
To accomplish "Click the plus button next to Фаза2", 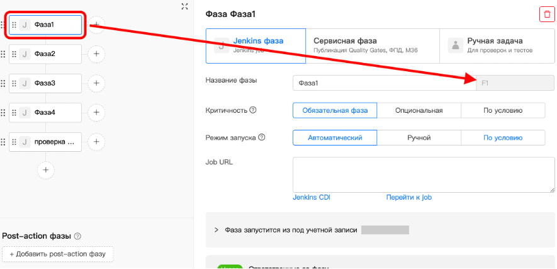I will [96, 54].
